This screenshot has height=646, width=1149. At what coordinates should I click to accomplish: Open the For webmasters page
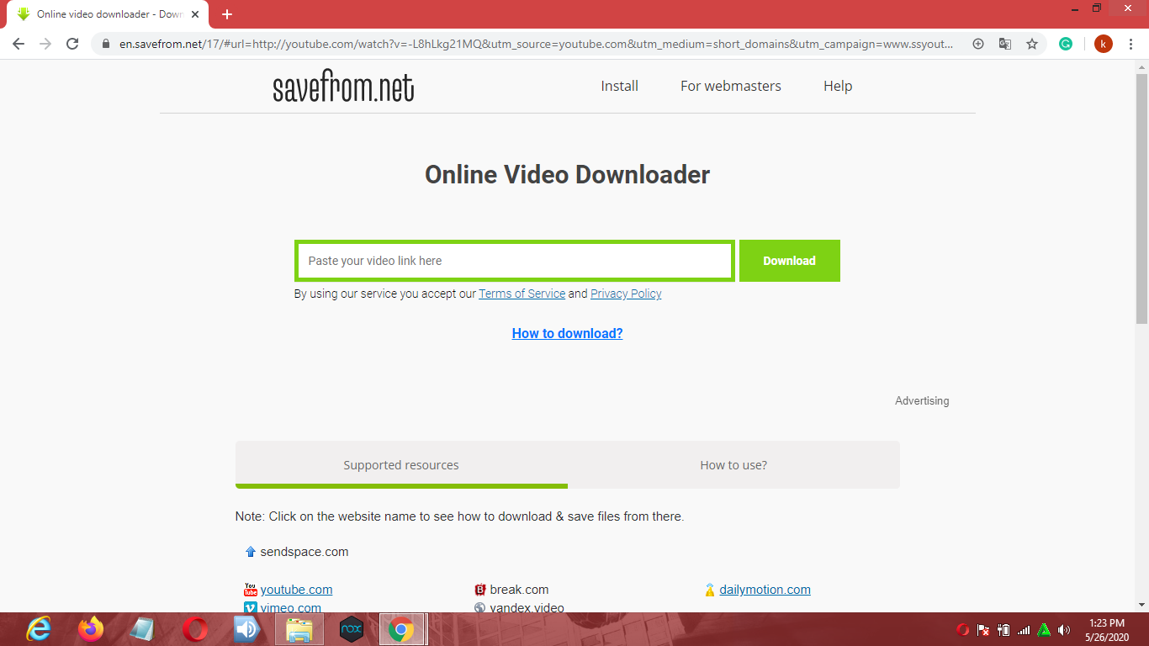[731, 86]
